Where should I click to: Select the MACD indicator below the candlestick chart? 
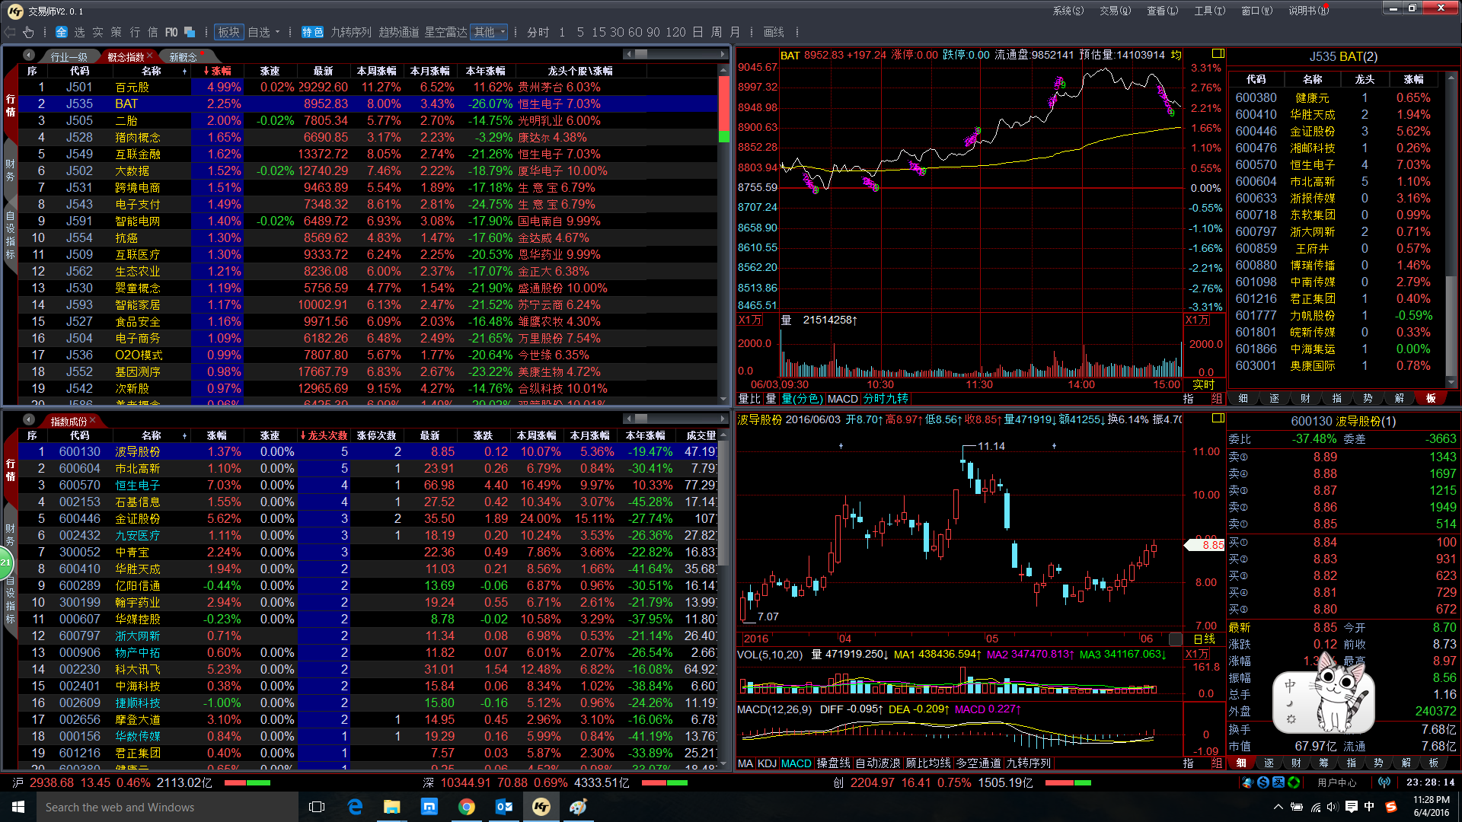click(796, 763)
